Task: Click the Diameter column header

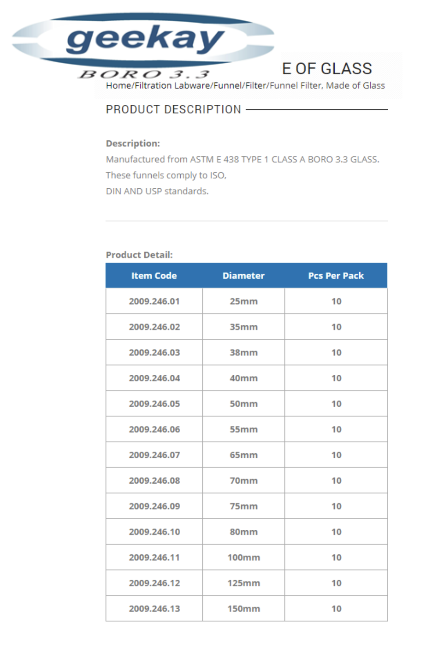Action: pos(243,276)
